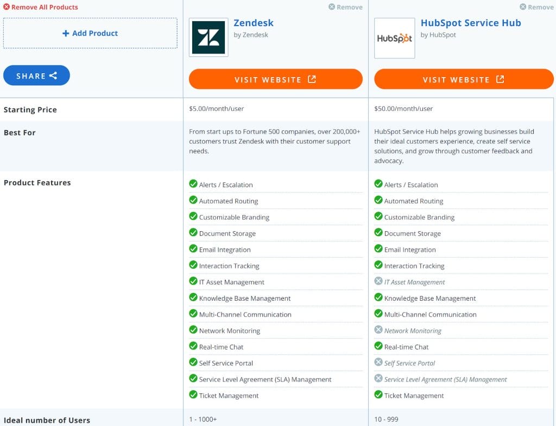Click the Add Product option
The image size is (556, 426).
pos(90,33)
